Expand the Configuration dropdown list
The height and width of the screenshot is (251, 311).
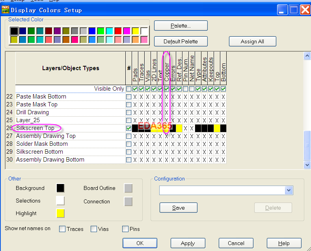[289, 191]
